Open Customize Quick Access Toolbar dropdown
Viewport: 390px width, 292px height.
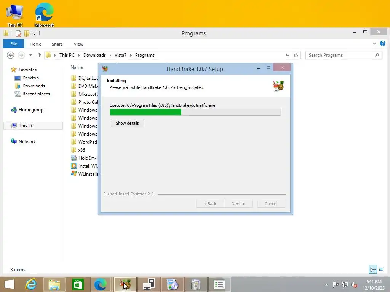(34, 33)
